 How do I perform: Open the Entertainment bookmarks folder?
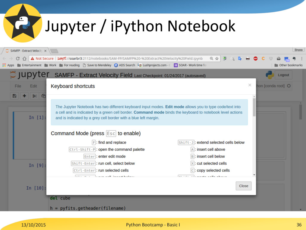[29, 65]
